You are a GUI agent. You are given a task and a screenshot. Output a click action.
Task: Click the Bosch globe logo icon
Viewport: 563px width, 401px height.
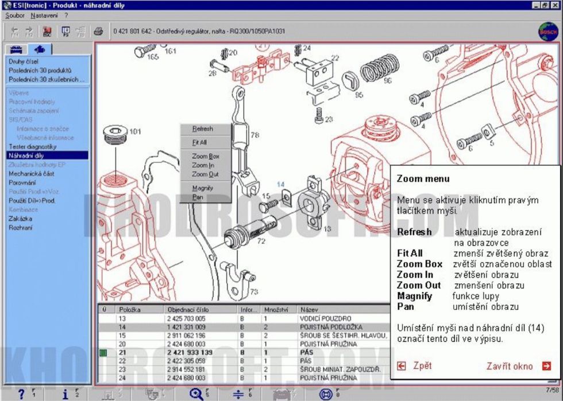coord(548,32)
